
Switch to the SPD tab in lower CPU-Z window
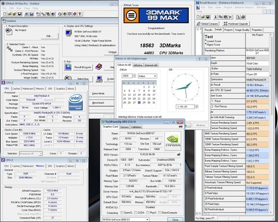point(50,166)
